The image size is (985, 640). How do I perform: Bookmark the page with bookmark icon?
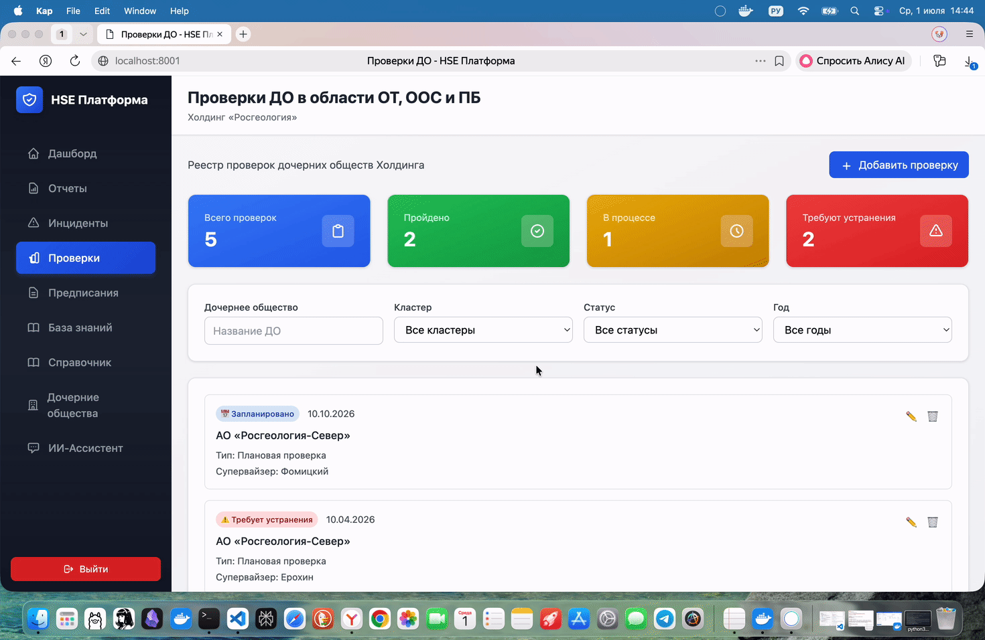point(779,61)
